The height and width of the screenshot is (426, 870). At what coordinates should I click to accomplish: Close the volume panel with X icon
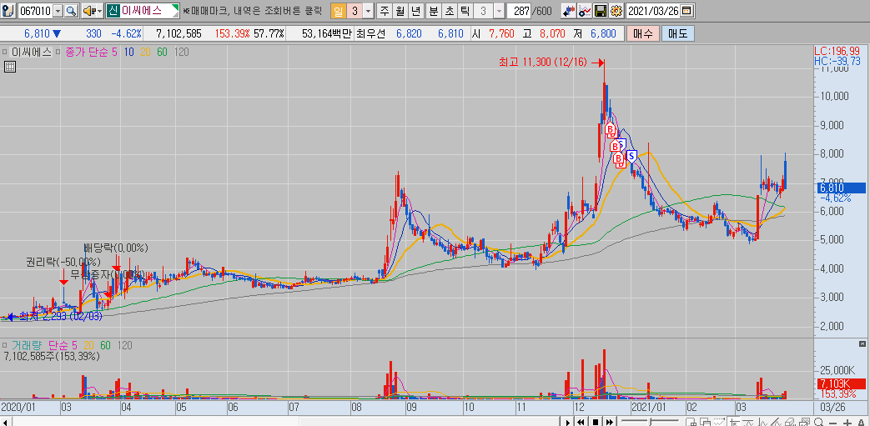coord(862,344)
